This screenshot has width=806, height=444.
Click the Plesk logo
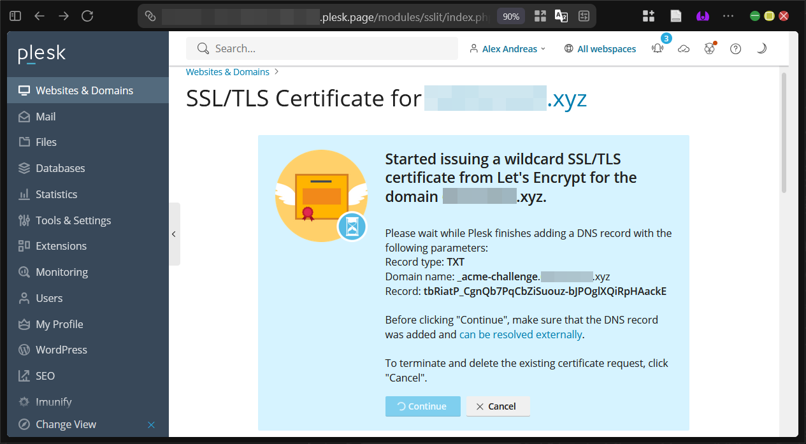[42, 54]
